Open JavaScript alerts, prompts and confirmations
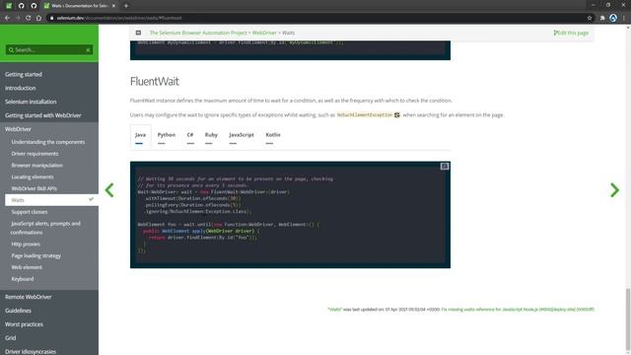This screenshot has width=631, height=355. tap(45, 228)
